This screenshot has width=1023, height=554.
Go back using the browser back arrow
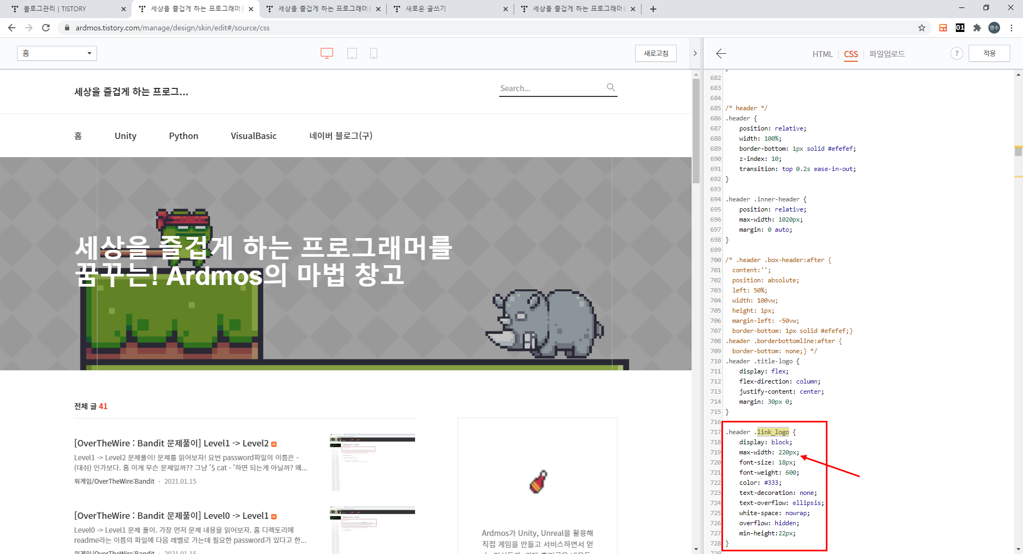click(12, 28)
